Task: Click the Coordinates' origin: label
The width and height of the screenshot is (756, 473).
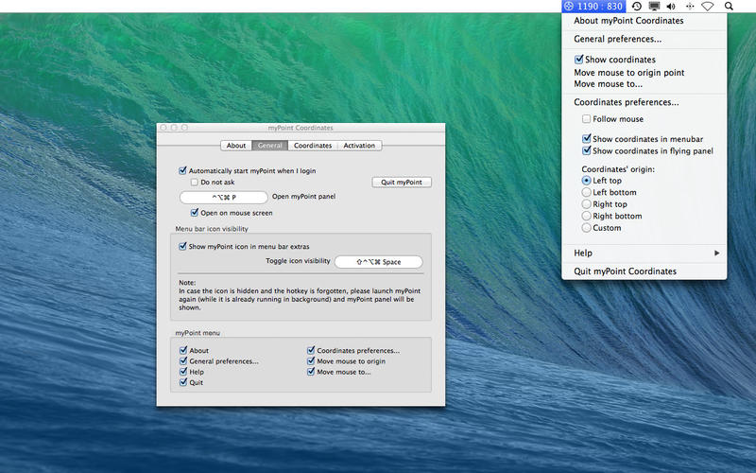Action: 618,169
